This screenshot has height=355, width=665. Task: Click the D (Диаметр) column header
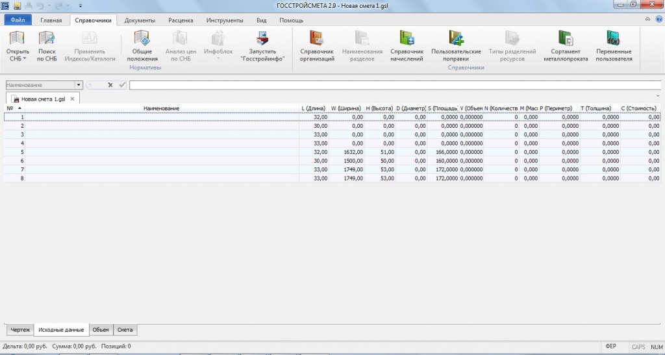coord(411,108)
